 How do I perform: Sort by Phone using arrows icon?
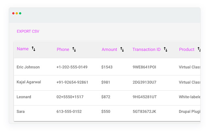(x=74, y=49)
